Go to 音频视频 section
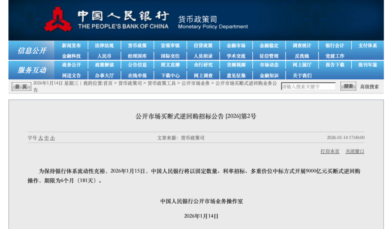 click(x=236, y=65)
